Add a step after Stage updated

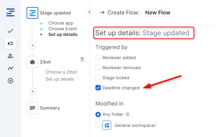pyautogui.click(x=33, y=45)
